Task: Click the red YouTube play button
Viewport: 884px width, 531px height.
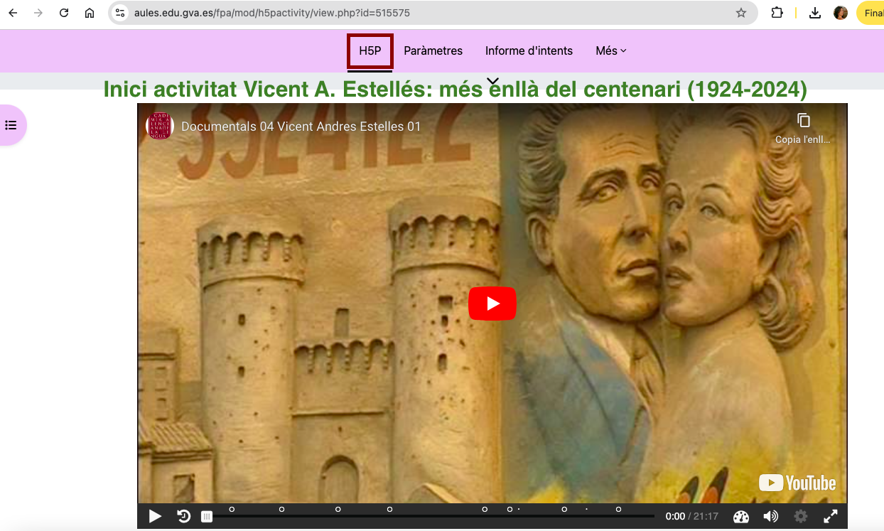Action: (492, 304)
